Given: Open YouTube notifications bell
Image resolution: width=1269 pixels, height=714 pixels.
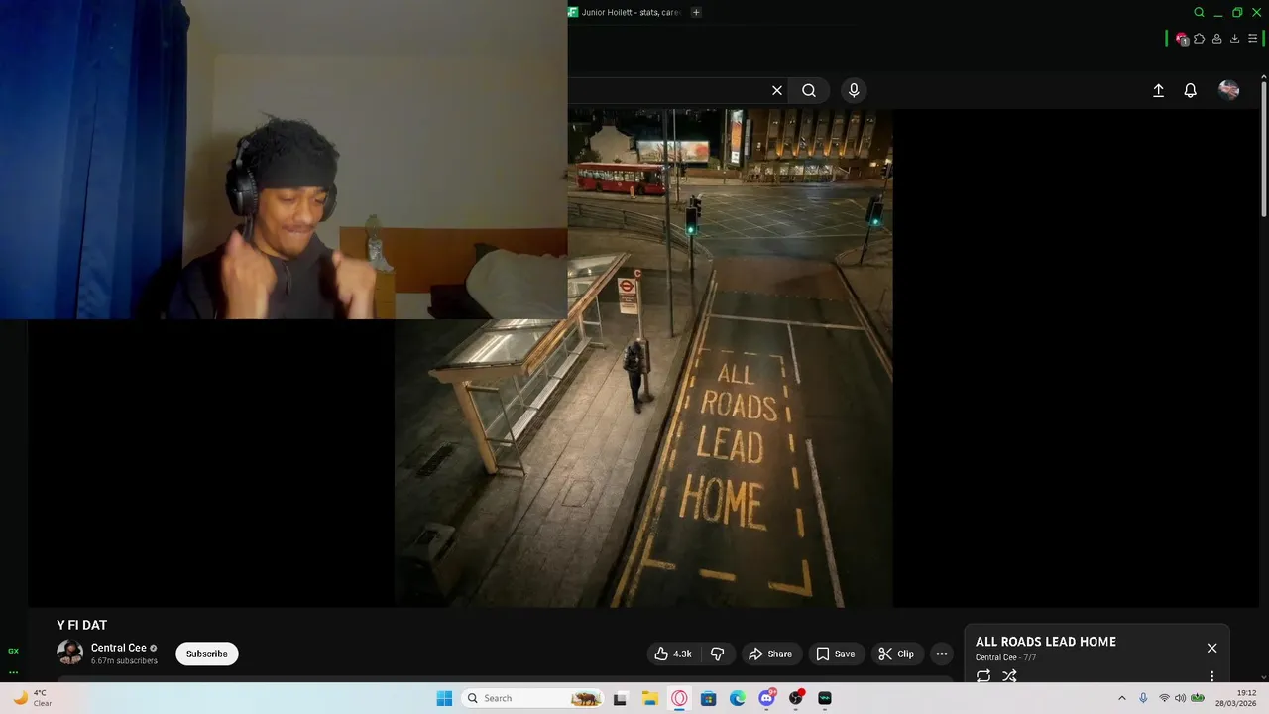Looking at the screenshot, I should click(x=1191, y=90).
